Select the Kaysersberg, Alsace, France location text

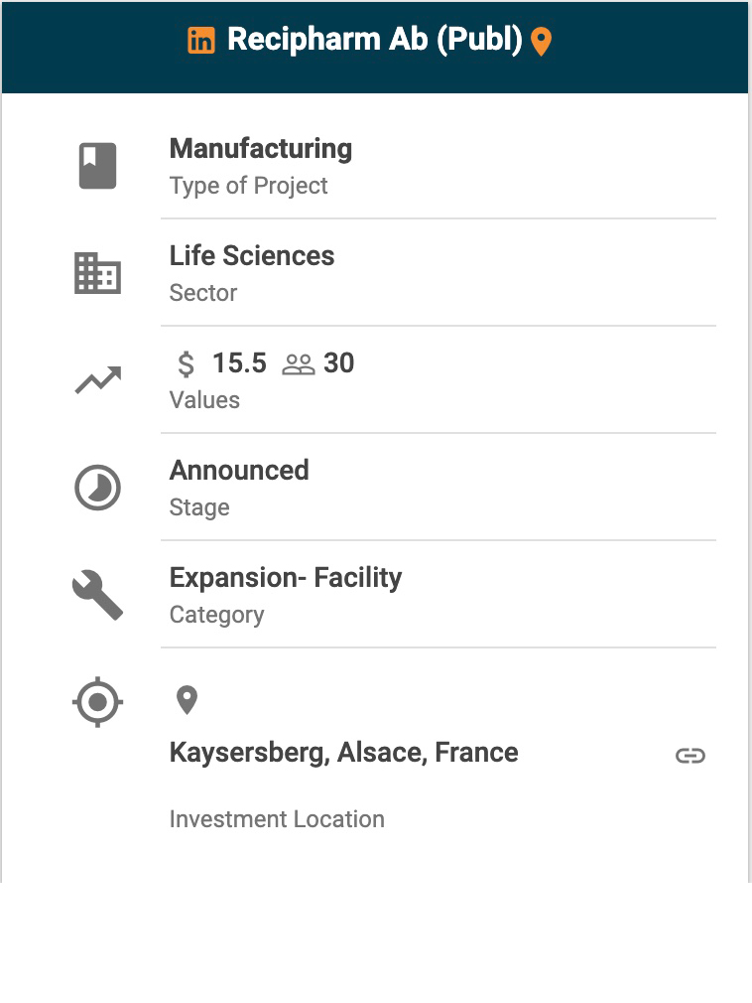(x=343, y=753)
